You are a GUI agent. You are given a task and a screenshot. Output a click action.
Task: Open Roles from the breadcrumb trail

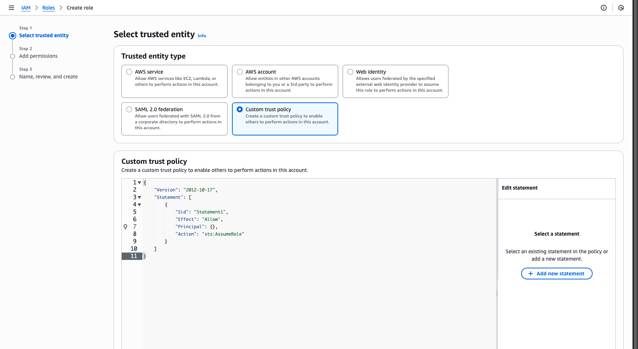(48, 7)
